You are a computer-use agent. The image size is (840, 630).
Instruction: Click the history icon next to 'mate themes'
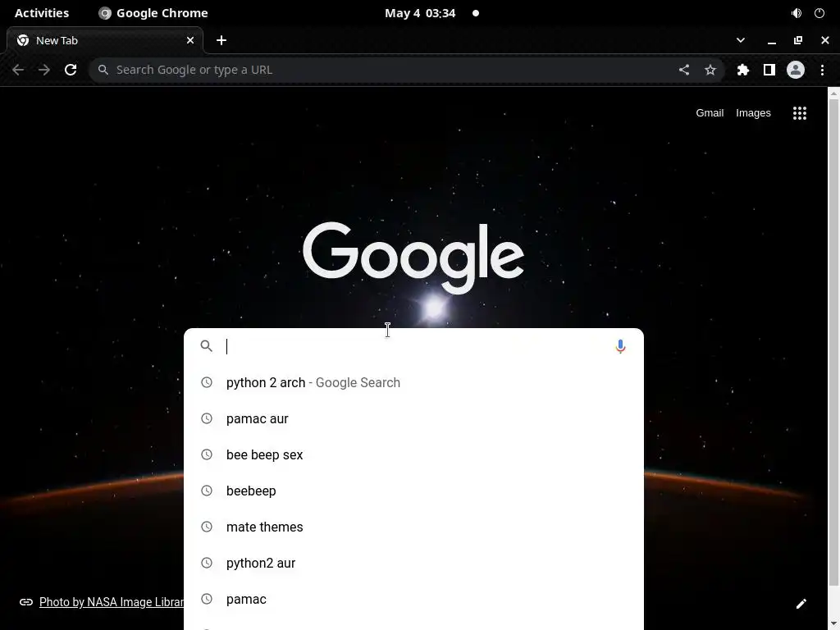(x=206, y=527)
